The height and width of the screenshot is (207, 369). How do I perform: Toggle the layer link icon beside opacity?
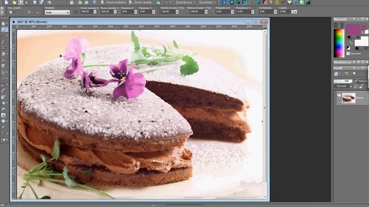pyautogui.click(x=356, y=81)
